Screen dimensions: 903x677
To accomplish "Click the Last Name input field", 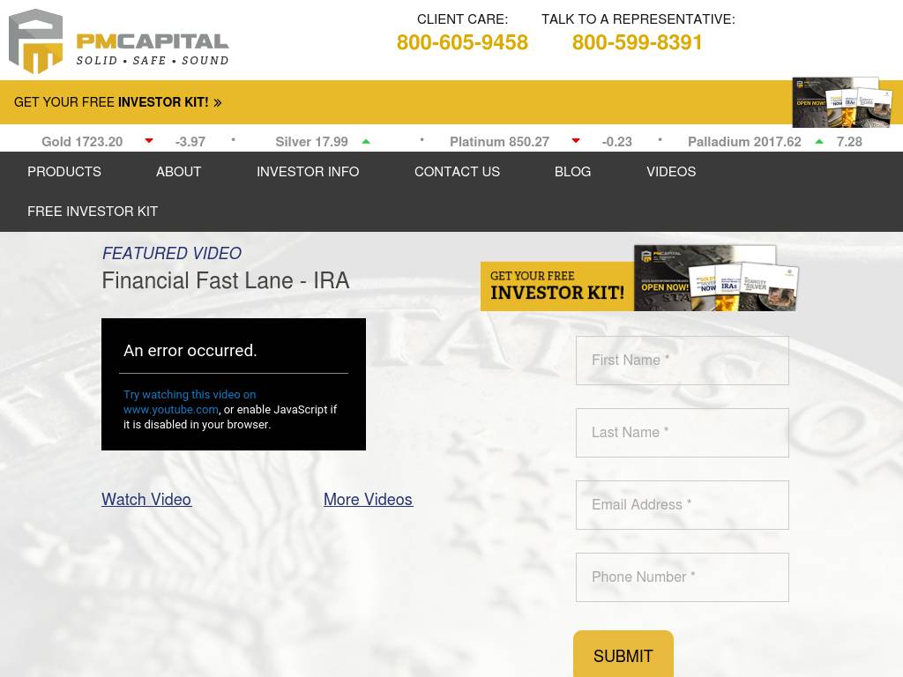I will [682, 432].
